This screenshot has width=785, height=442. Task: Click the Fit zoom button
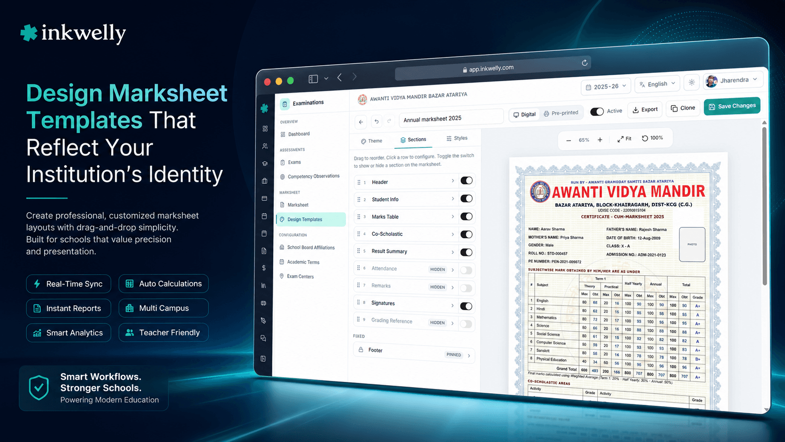[624, 139]
